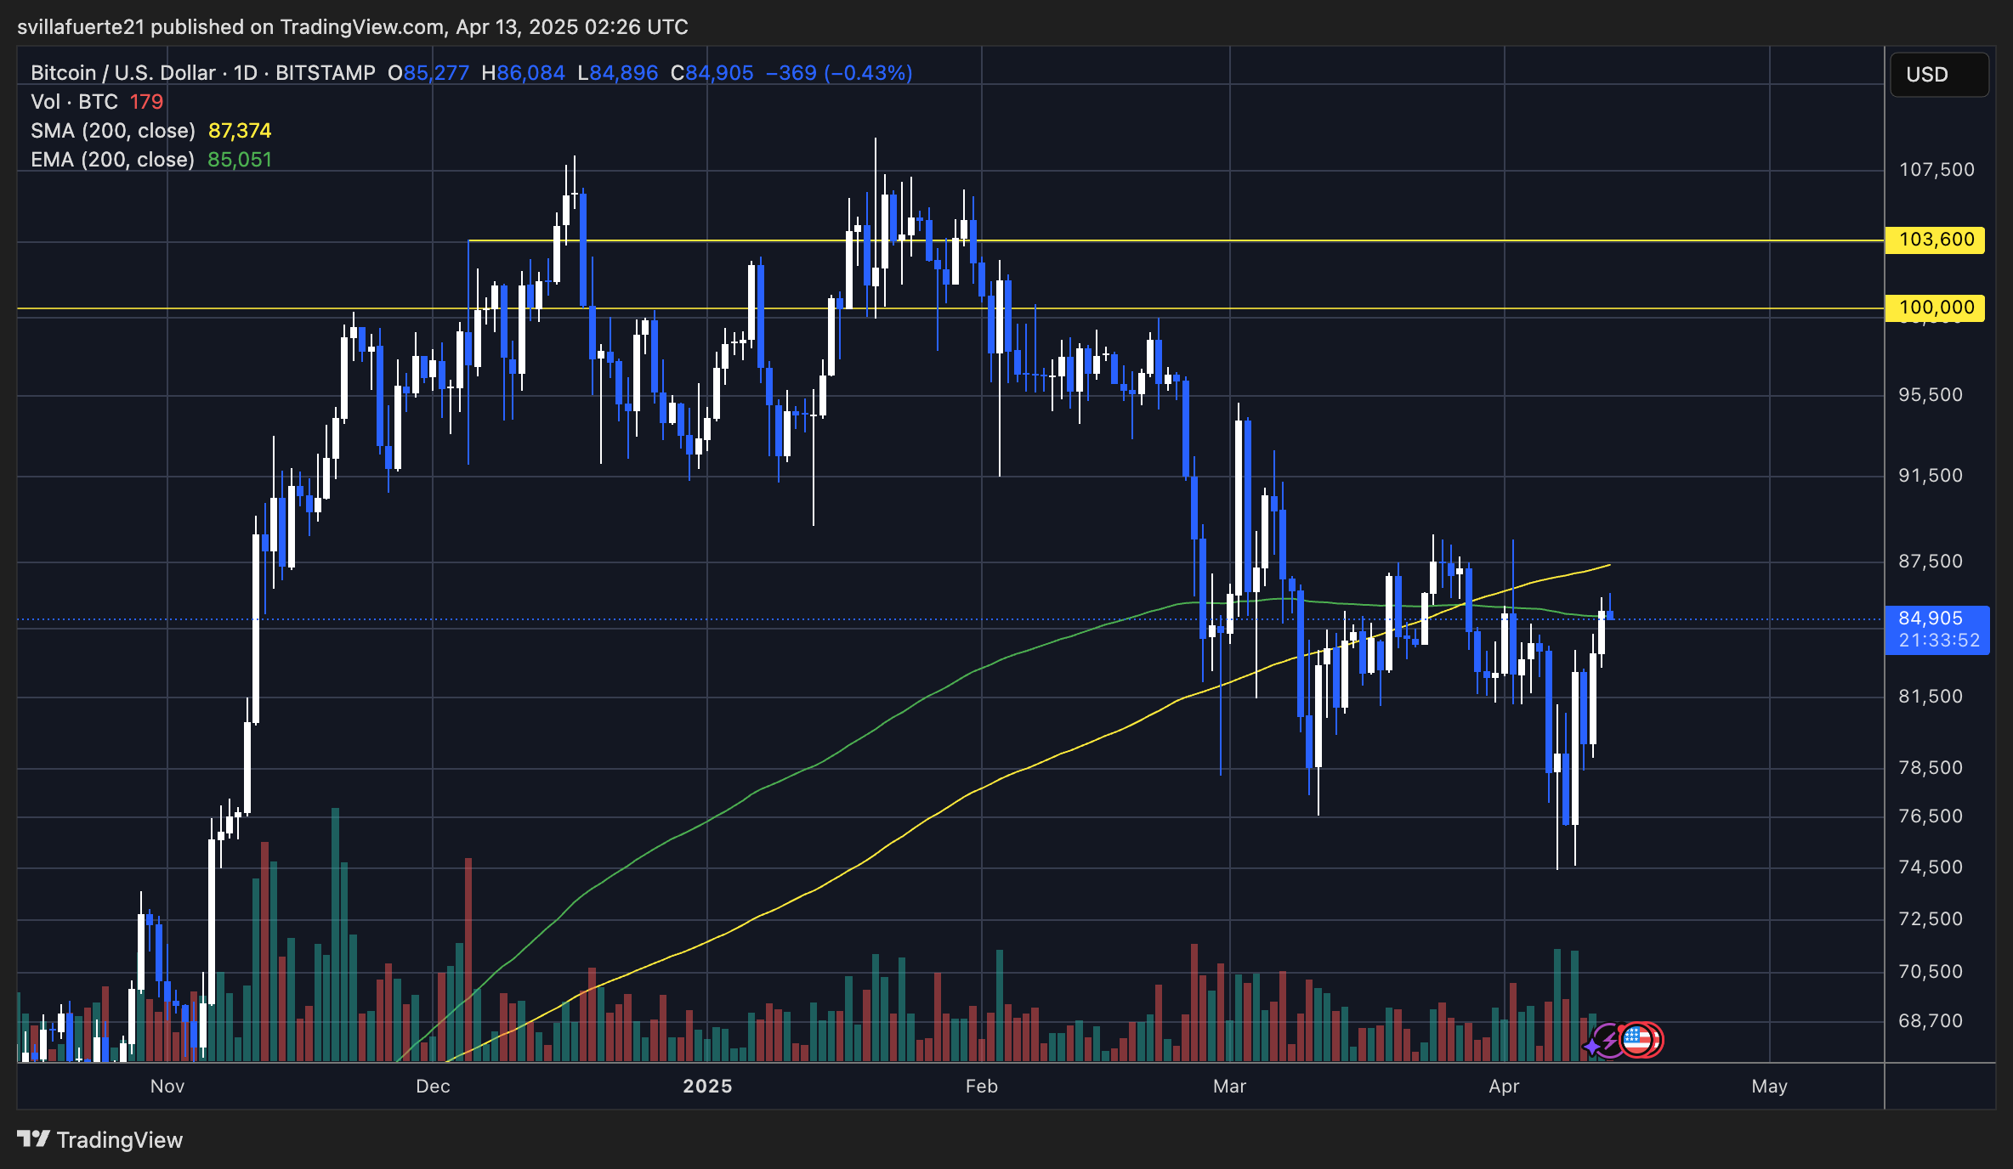This screenshot has width=2013, height=1169.
Task: Click the −0.43% daily change value
Action: tap(868, 73)
